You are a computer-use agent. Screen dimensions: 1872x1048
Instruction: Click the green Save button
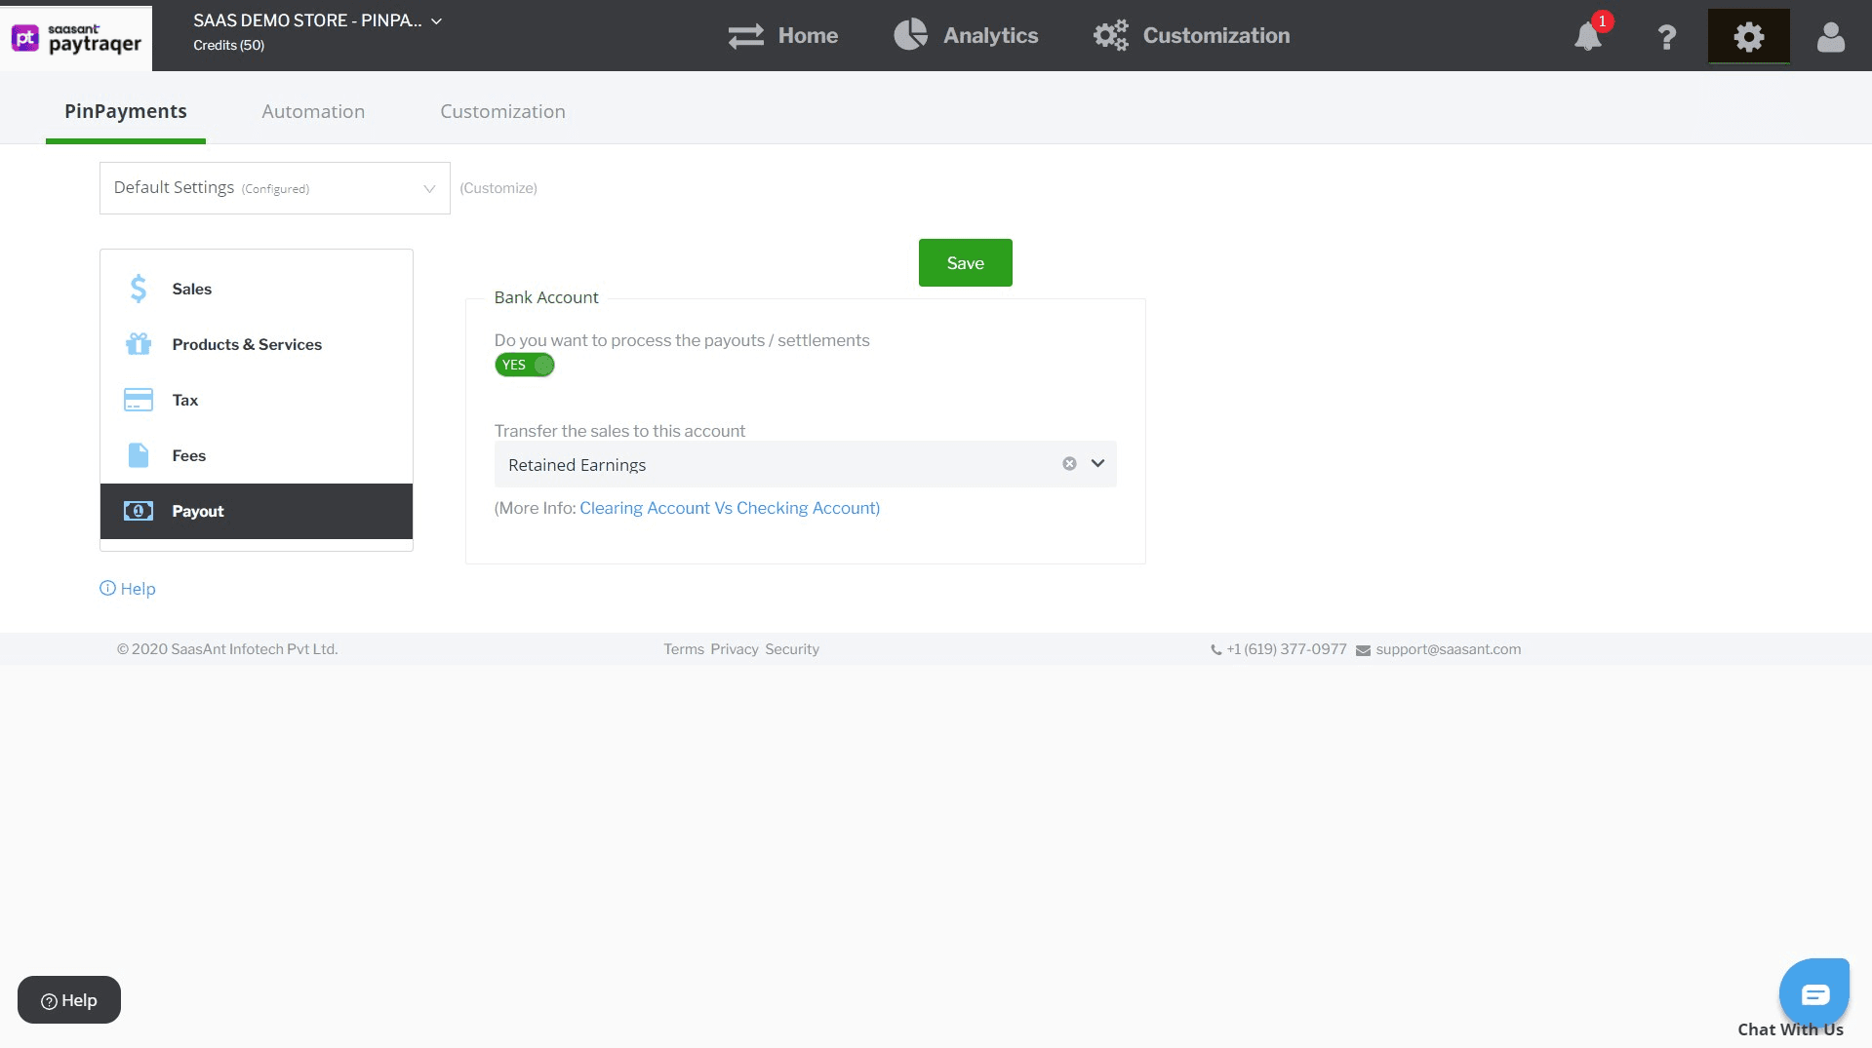[x=965, y=262]
